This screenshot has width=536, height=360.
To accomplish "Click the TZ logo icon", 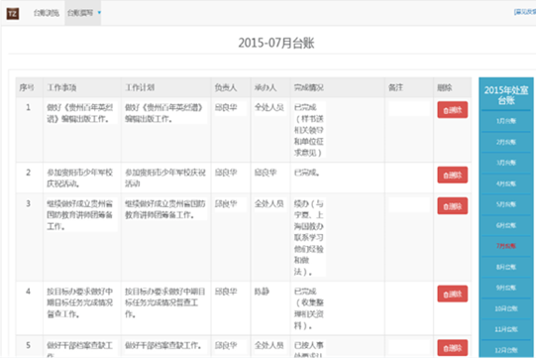I will click(x=13, y=13).
